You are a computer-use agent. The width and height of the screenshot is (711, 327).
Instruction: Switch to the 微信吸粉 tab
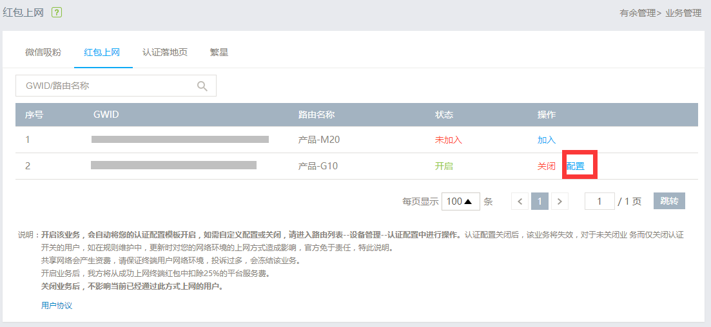coord(43,52)
